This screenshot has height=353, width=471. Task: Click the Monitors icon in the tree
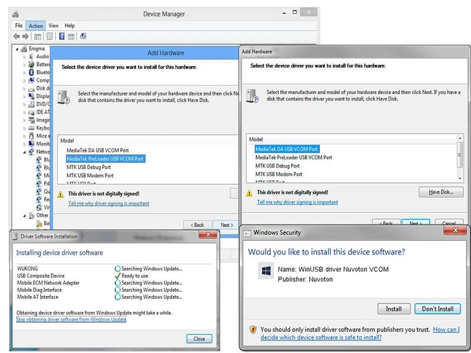[31, 144]
